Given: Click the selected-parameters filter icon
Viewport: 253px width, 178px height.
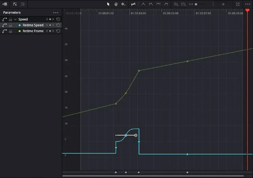Looking at the screenshot, I should pyautogui.click(x=15, y=4).
